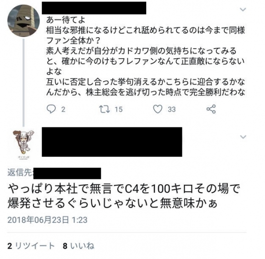The height and width of the screenshot is (259, 265).
Task: Click the redacted handle after 返信先
Action: (x=67, y=173)
